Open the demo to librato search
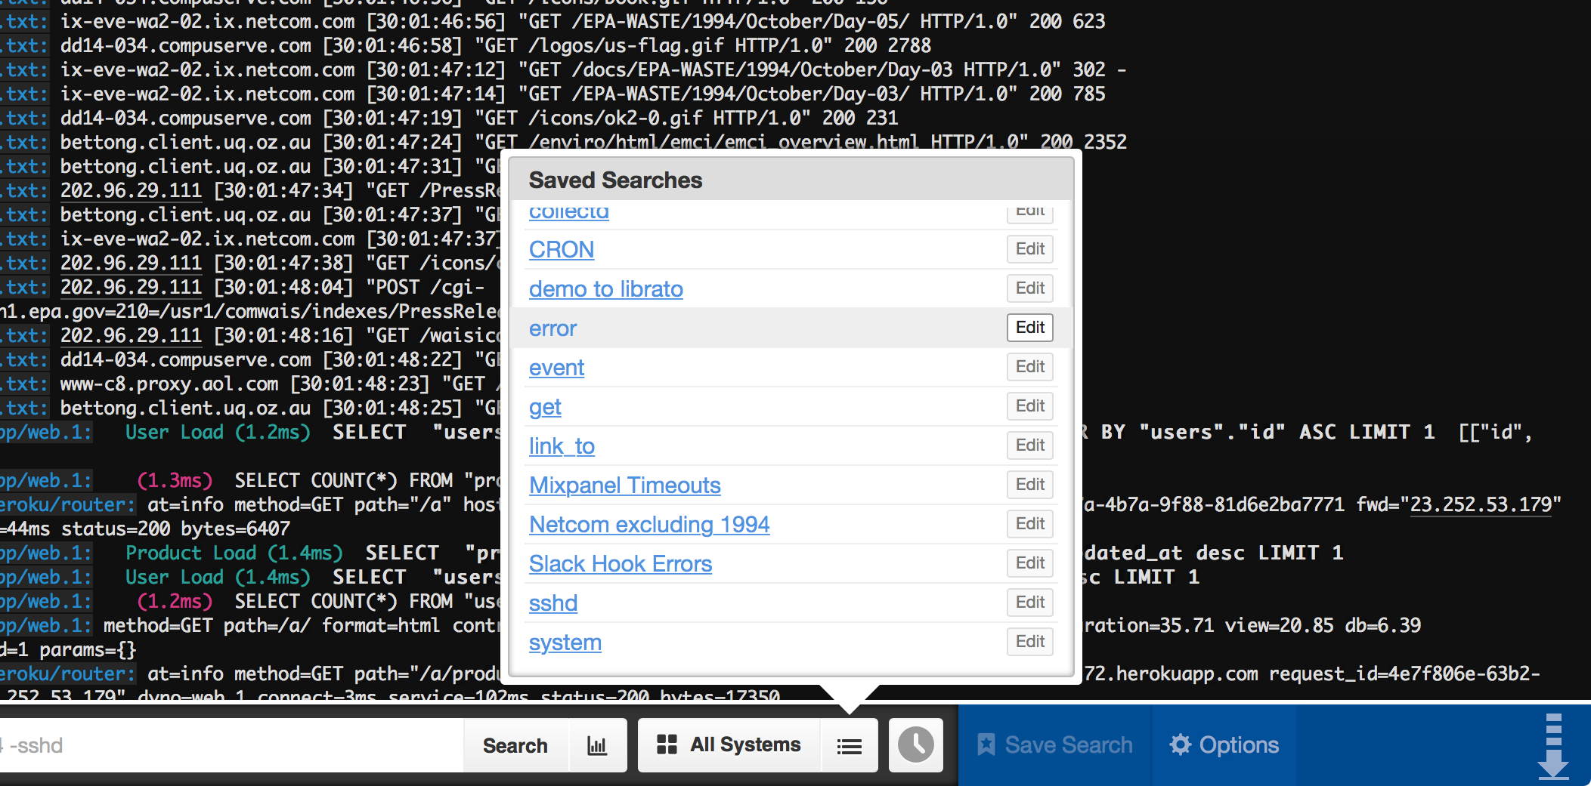 point(605,288)
